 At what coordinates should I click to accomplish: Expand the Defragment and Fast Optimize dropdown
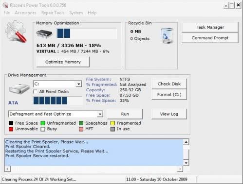pos(100,114)
